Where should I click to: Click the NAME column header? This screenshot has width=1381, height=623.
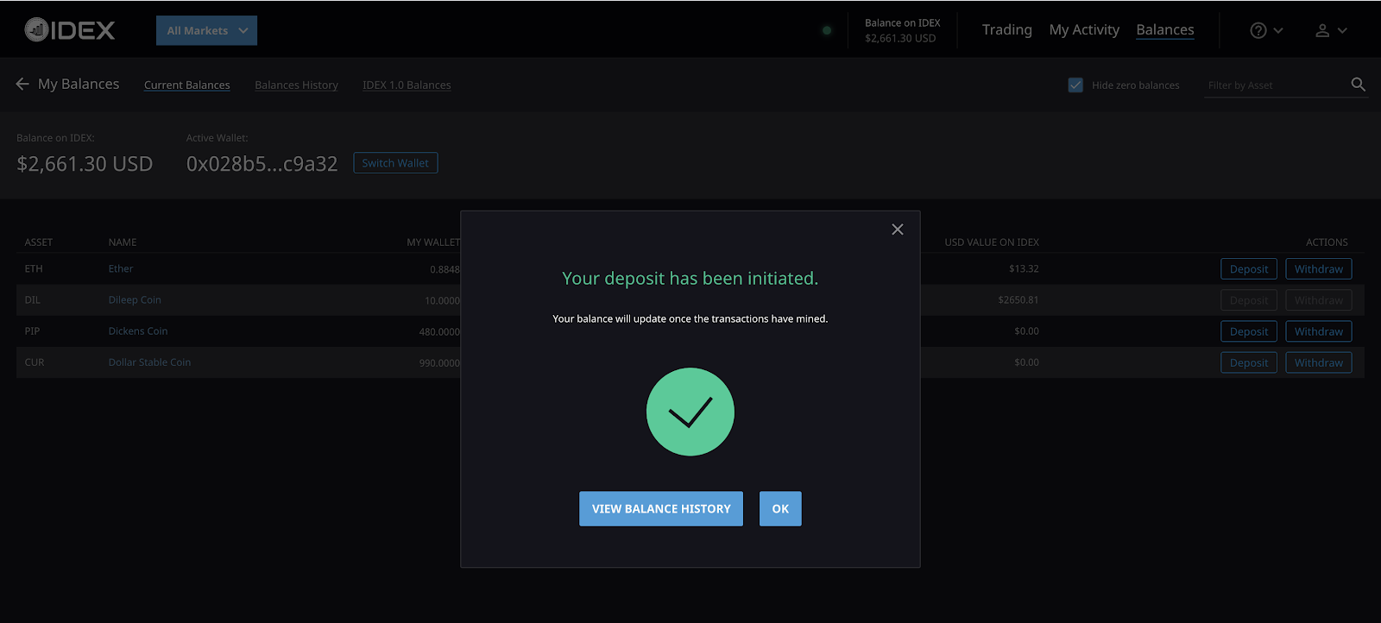pos(123,242)
